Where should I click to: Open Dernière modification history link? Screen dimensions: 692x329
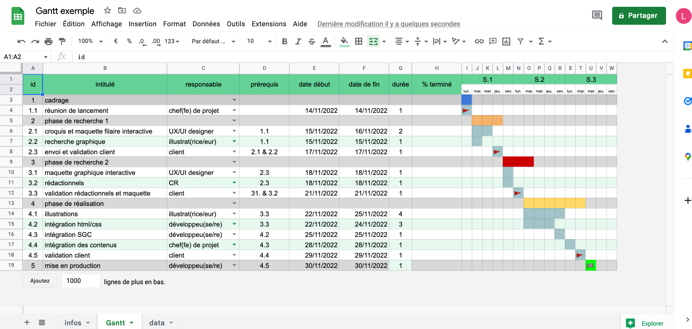point(389,24)
